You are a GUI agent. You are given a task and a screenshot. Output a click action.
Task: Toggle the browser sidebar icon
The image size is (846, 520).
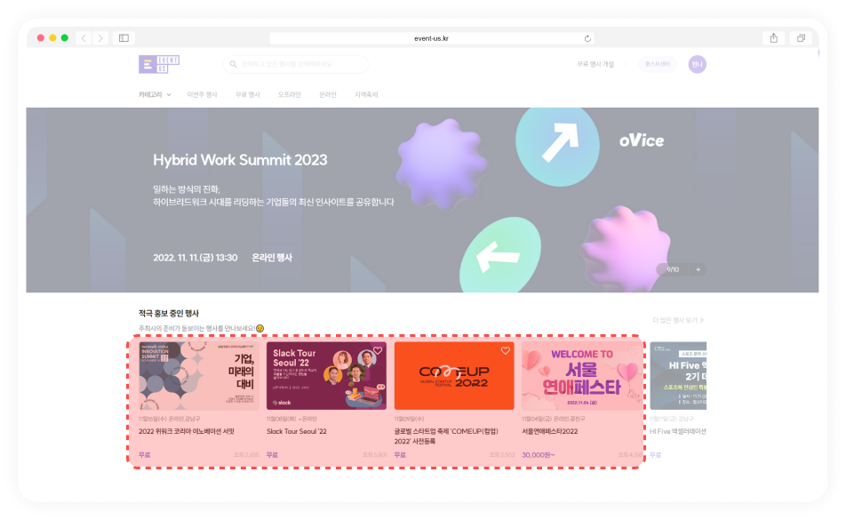(124, 37)
